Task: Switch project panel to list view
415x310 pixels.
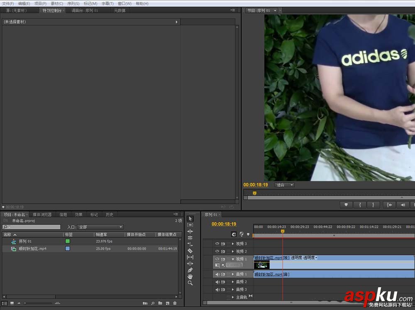Action: (x=5, y=303)
